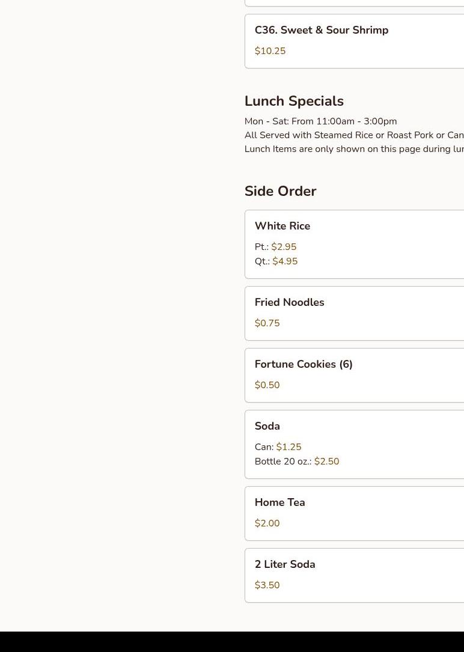Open the C36. Sweet & Sour Shrimp item
The image size is (464, 652).
[354, 41]
